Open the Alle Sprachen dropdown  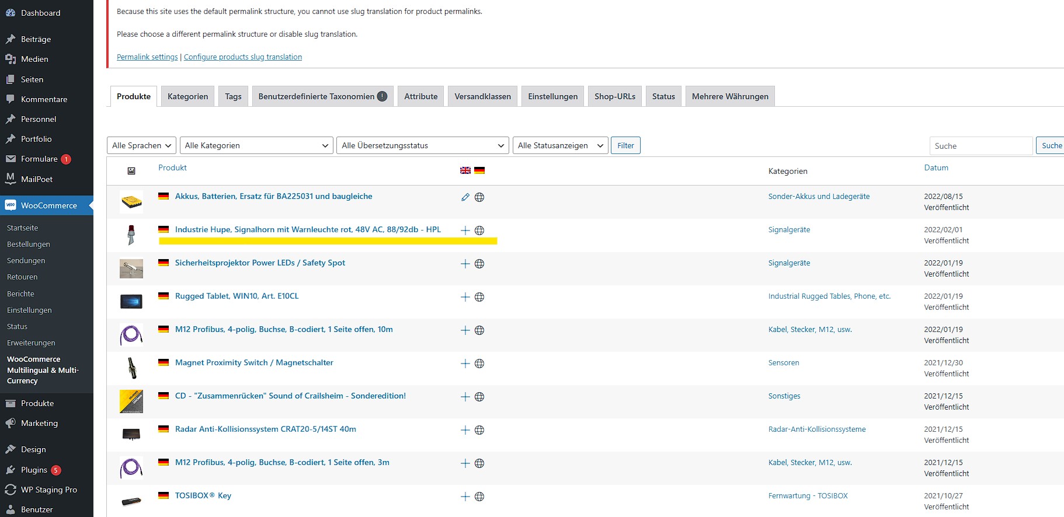[x=142, y=145]
